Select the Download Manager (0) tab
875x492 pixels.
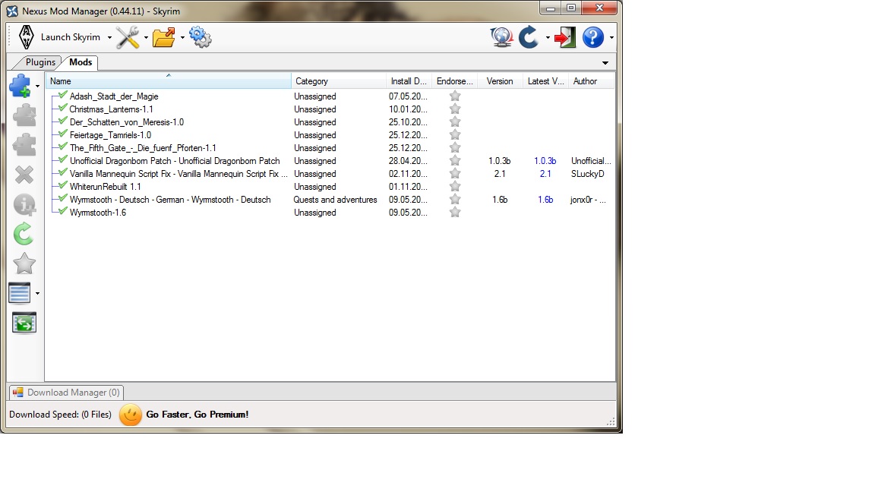65,393
